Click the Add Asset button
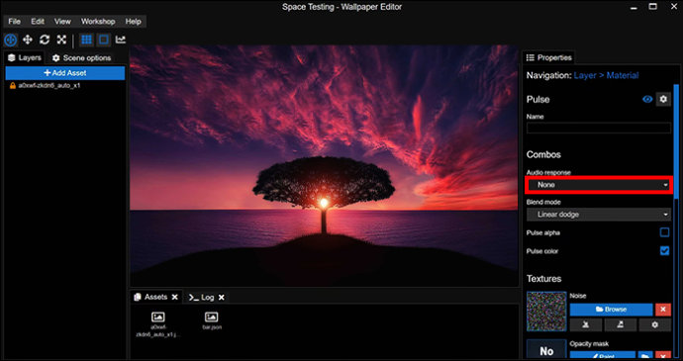683x361 pixels. coord(65,73)
